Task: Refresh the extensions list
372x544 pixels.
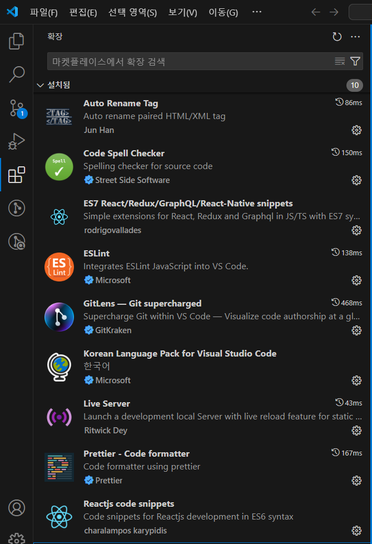Action: pyautogui.click(x=336, y=37)
